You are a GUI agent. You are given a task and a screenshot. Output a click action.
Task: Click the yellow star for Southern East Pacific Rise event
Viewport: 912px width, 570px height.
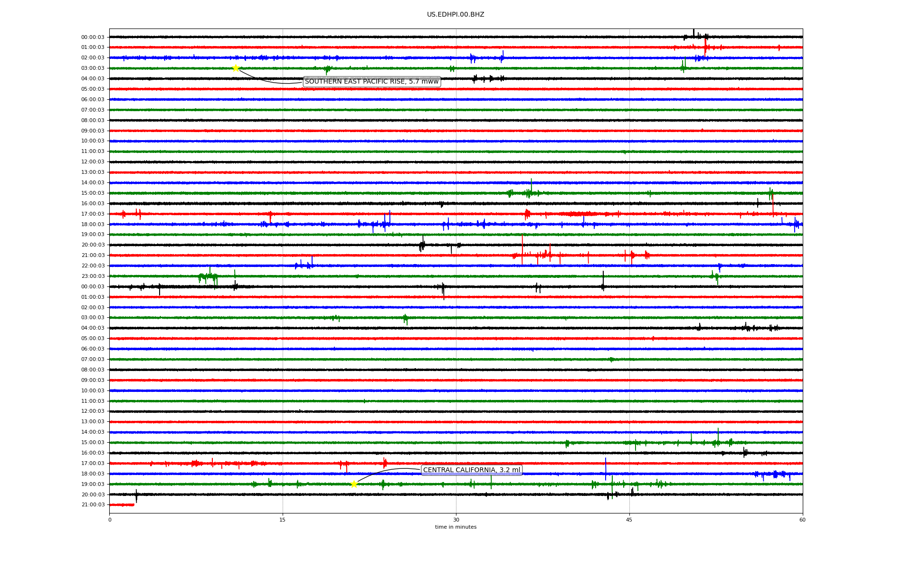236,68
